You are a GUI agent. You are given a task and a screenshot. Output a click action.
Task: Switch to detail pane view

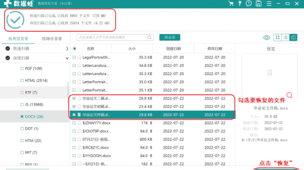[x=293, y=37]
